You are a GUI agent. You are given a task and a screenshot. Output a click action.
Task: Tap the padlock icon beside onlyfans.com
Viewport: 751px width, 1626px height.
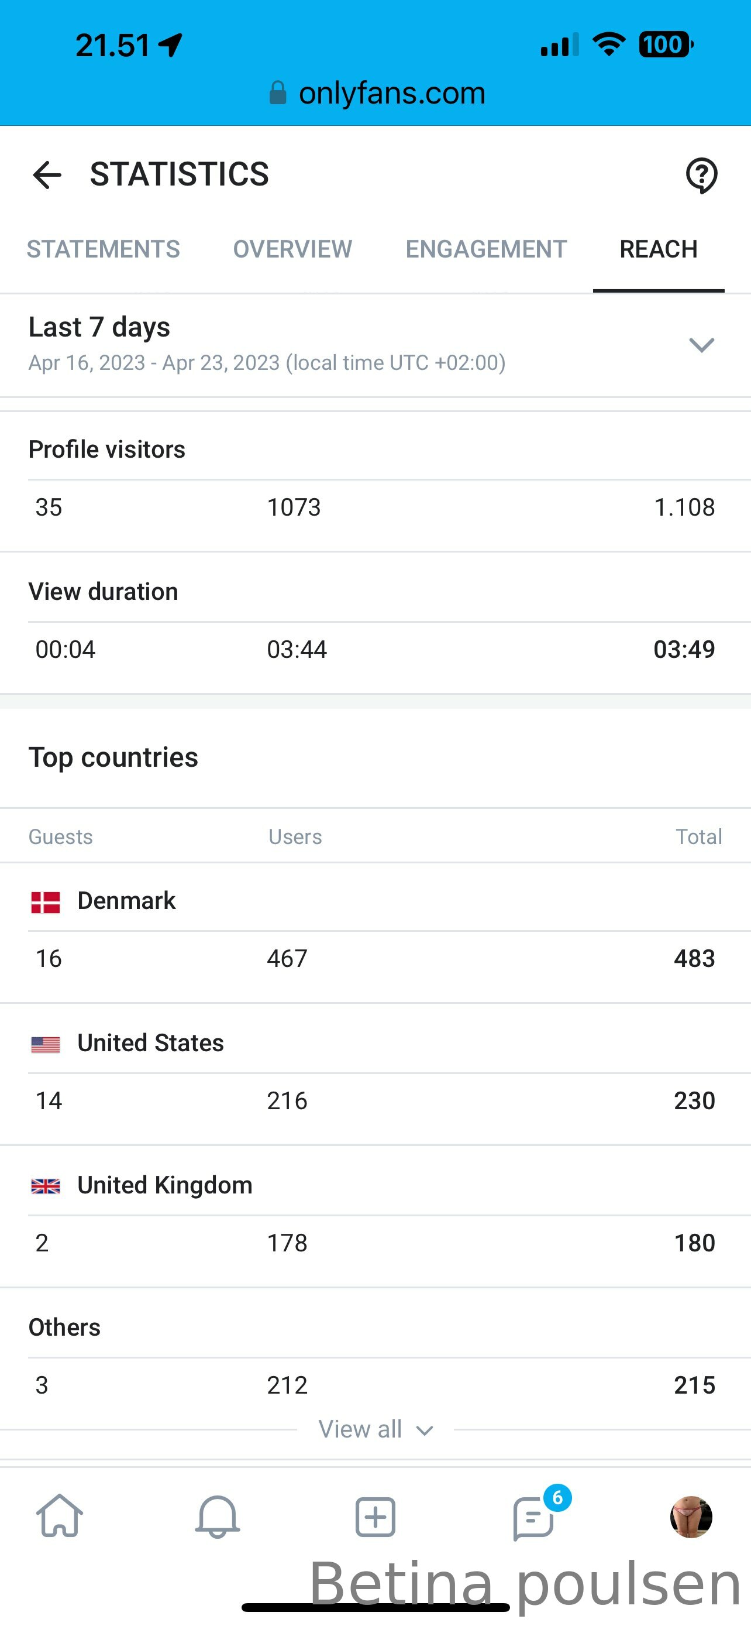pos(277,93)
